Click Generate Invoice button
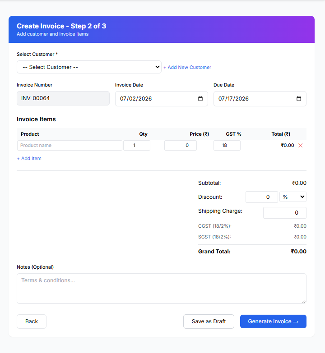The width and height of the screenshot is (325, 353). coord(273,321)
